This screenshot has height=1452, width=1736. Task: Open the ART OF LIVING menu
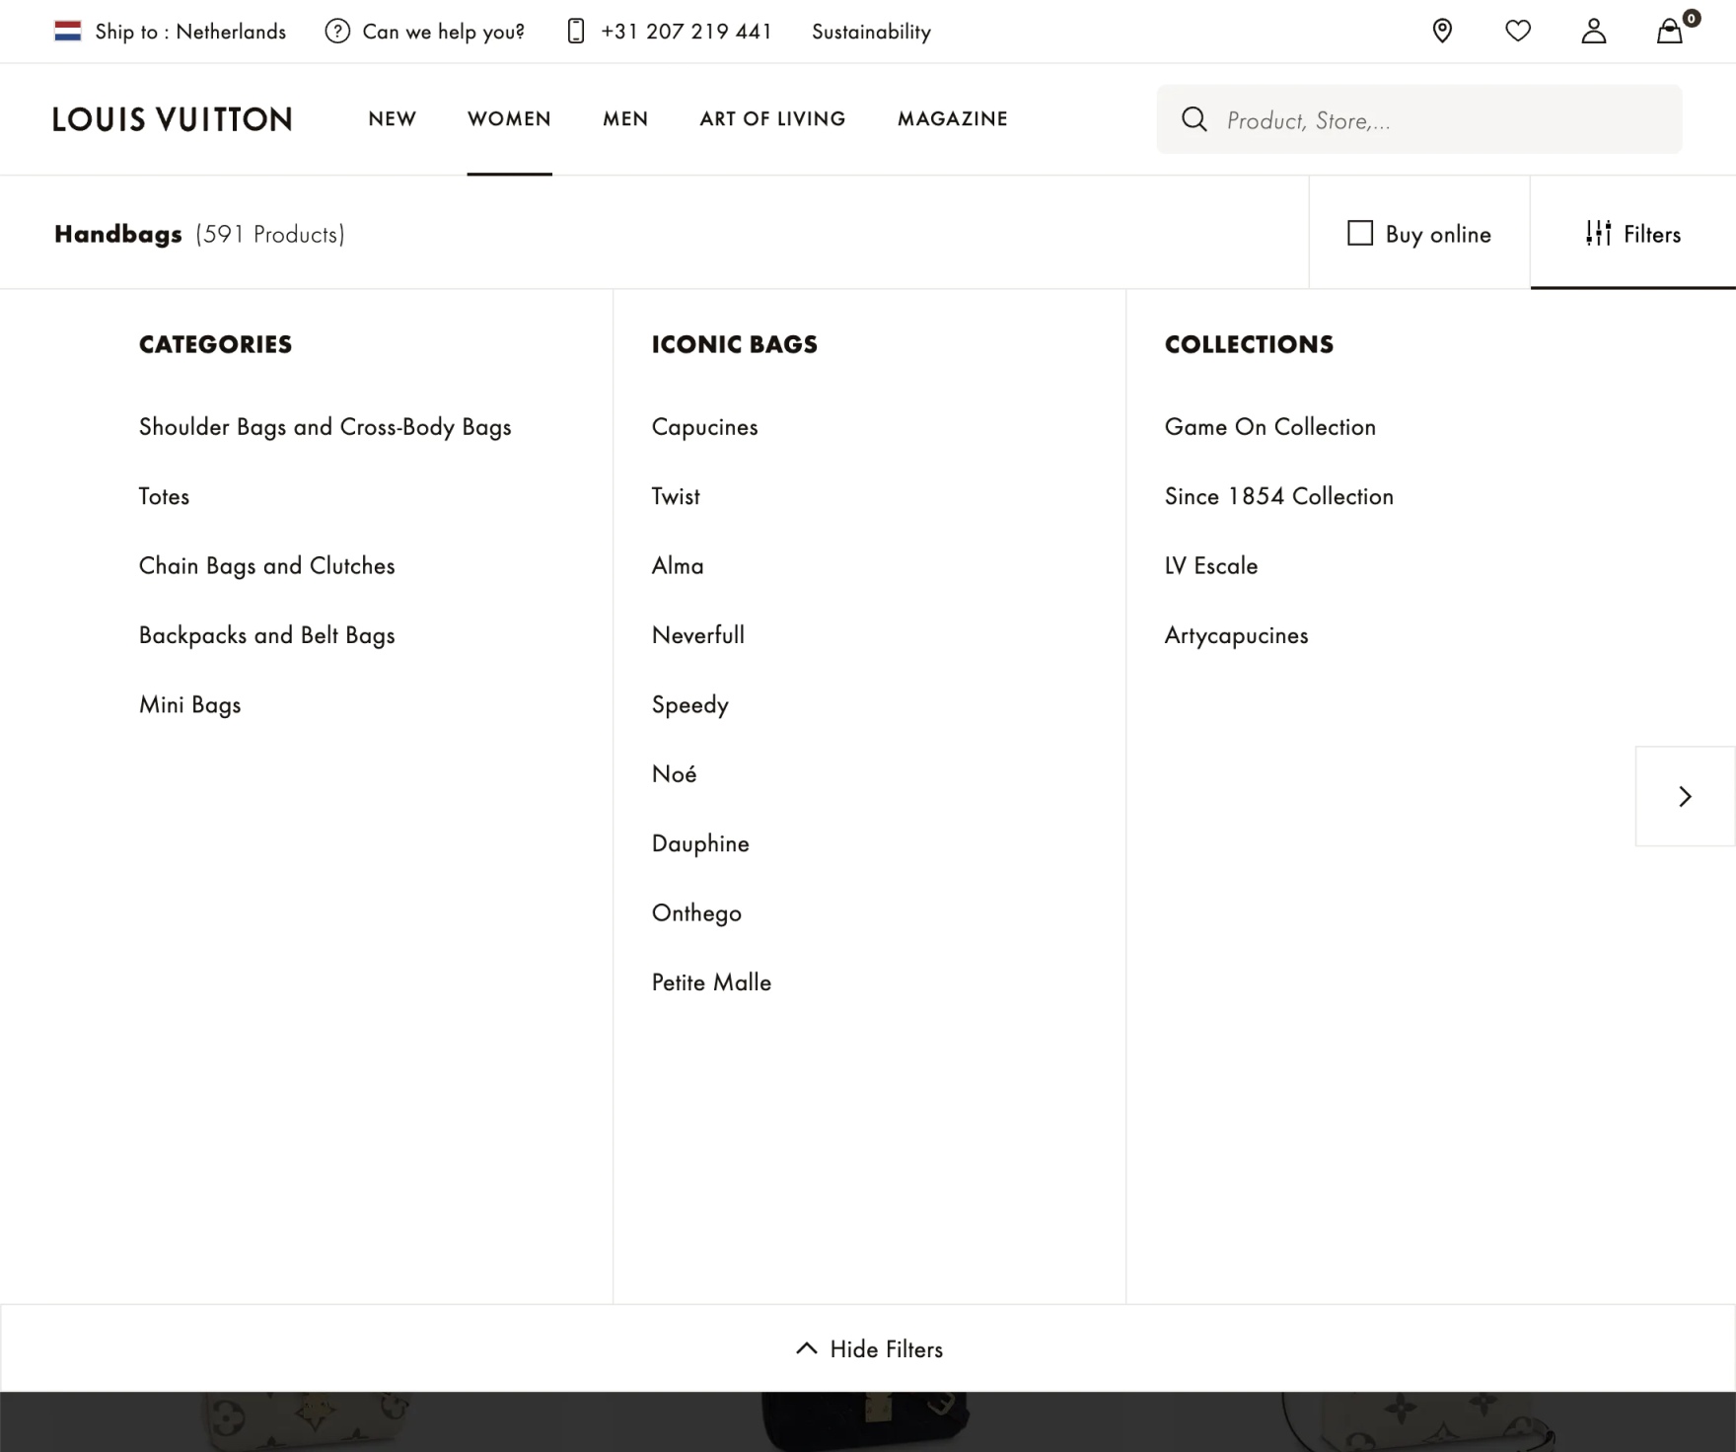[x=772, y=118]
